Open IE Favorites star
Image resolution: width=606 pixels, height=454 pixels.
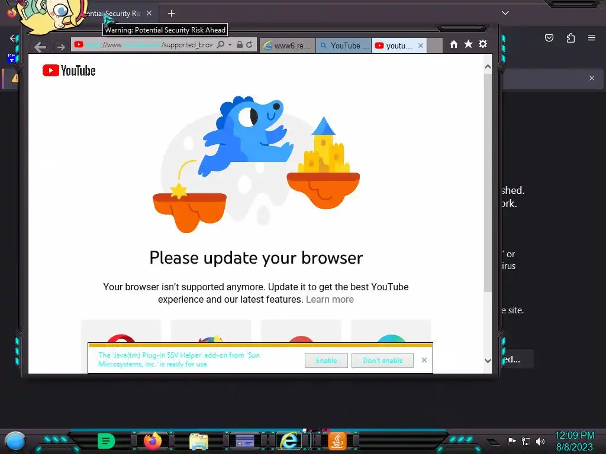(x=468, y=44)
